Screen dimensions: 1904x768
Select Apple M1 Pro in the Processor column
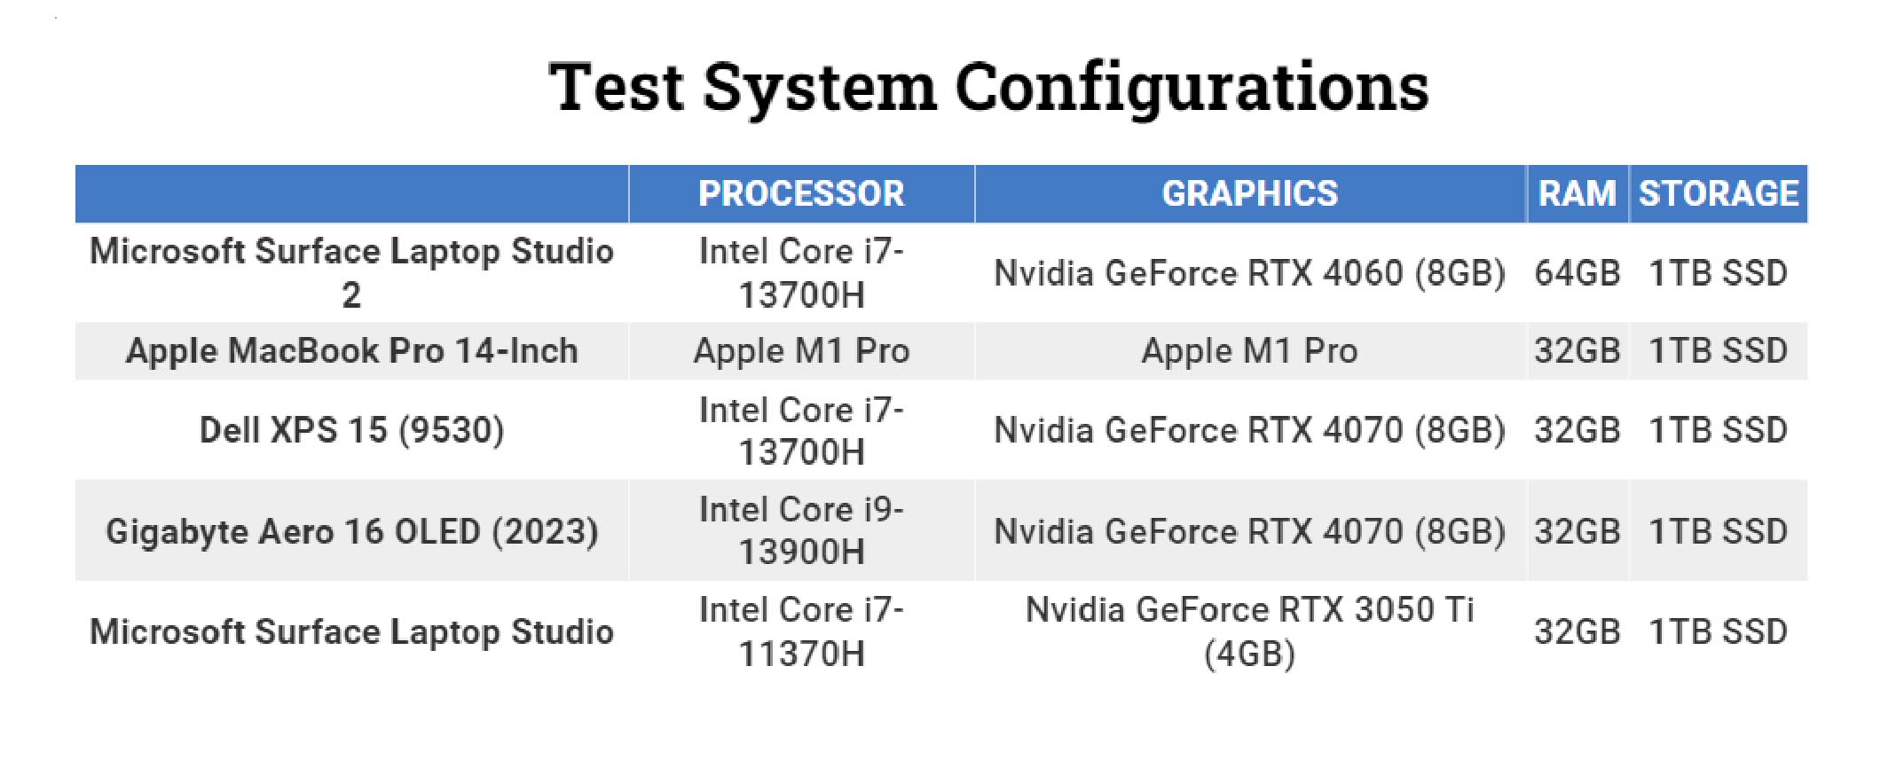point(801,351)
